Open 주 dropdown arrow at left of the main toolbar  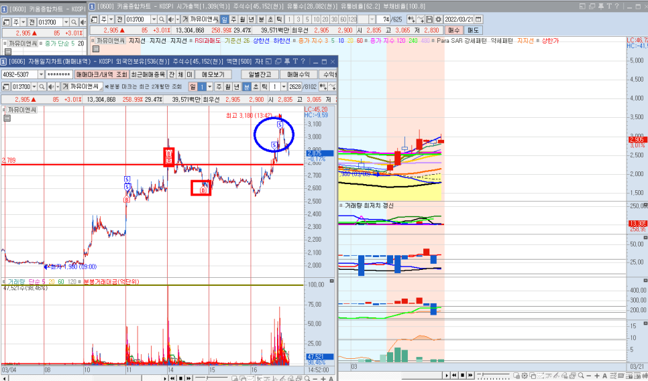(x=111, y=19)
